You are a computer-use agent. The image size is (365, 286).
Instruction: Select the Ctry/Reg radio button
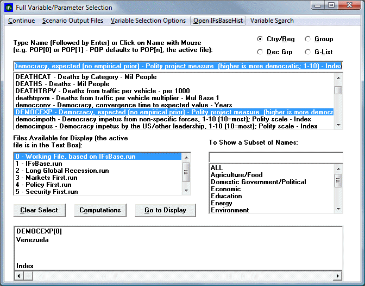260,40
